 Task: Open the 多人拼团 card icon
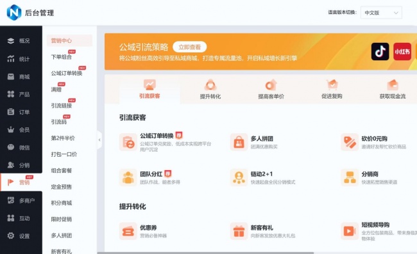click(x=239, y=142)
